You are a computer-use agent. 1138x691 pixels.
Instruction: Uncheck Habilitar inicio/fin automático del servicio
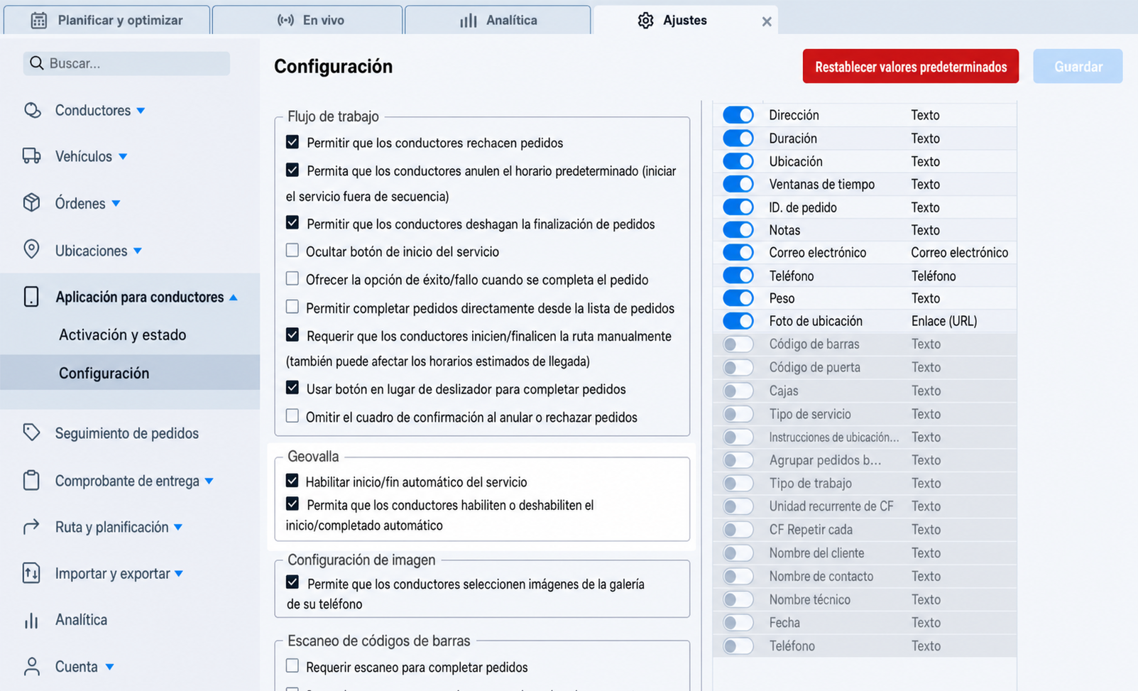292,481
